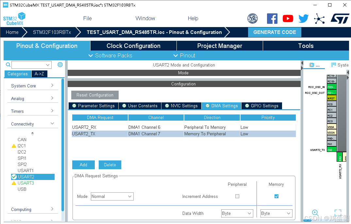Click the GENERATE CODE button
The image size is (351, 224).
[275, 32]
